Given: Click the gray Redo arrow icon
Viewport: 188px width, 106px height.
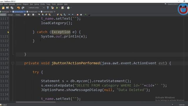Looking at the screenshot, I should (23, 8).
